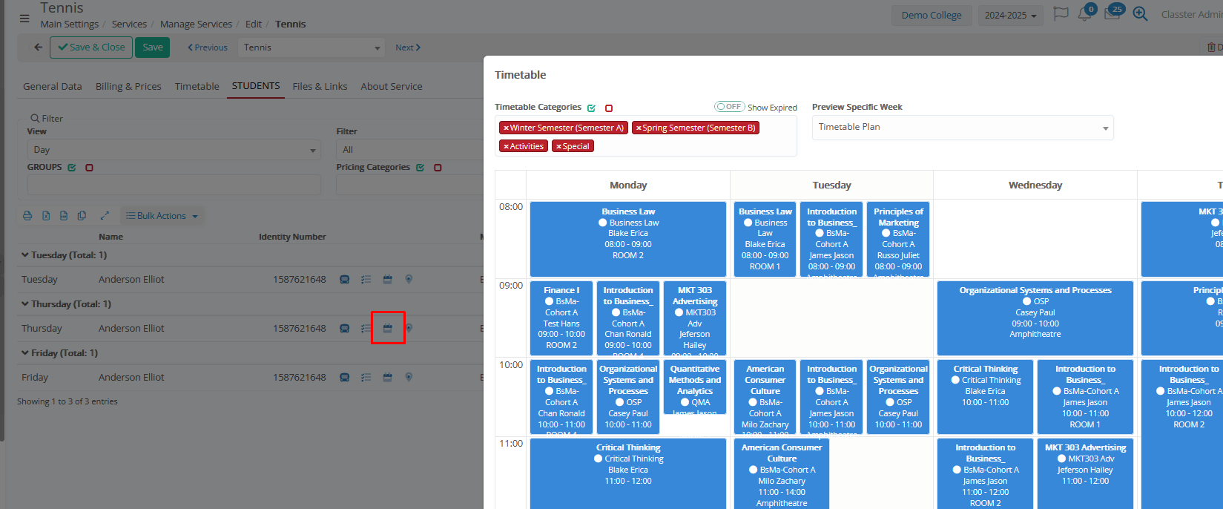Open the notifications bell icon
The width and height of the screenshot is (1223, 509).
(1084, 15)
